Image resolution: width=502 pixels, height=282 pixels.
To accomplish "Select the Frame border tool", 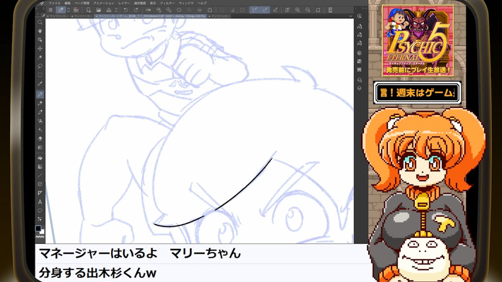I will pyautogui.click(x=40, y=184).
